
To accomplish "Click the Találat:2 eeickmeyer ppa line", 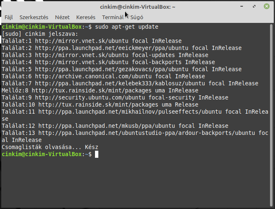I will point(122,48).
